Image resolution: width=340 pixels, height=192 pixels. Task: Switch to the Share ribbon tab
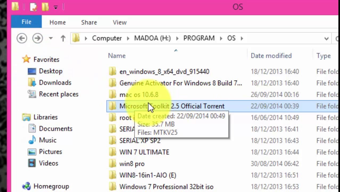click(x=89, y=22)
